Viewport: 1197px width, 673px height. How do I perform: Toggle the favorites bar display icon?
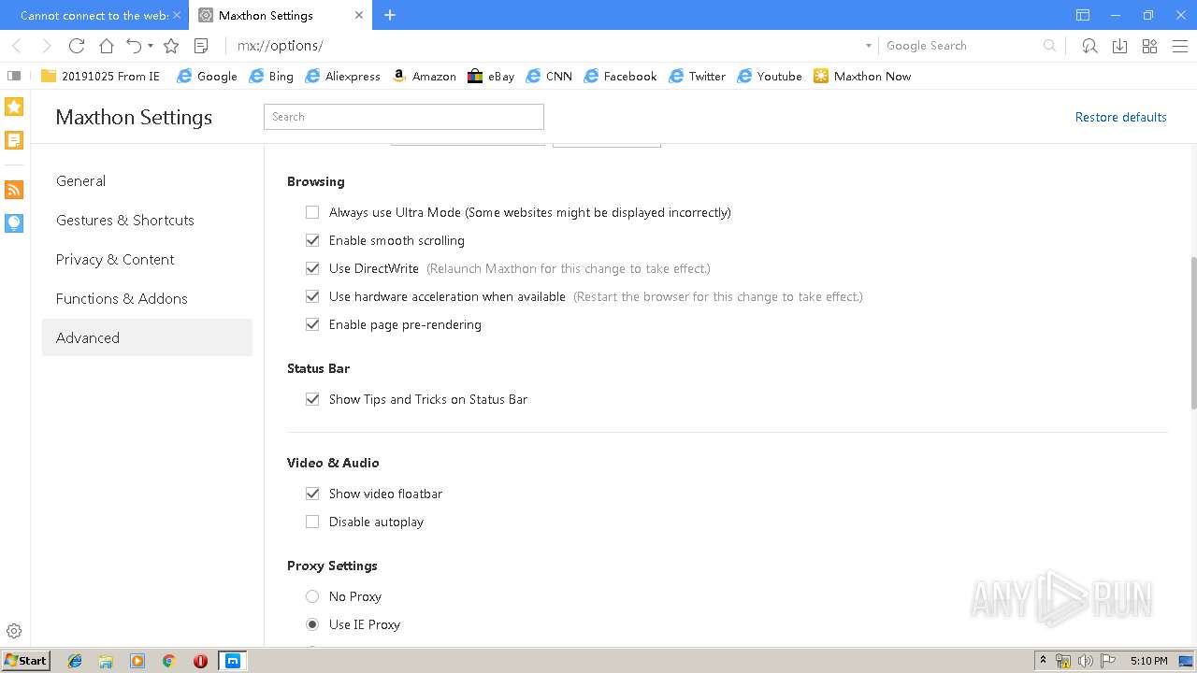(x=14, y=76)
